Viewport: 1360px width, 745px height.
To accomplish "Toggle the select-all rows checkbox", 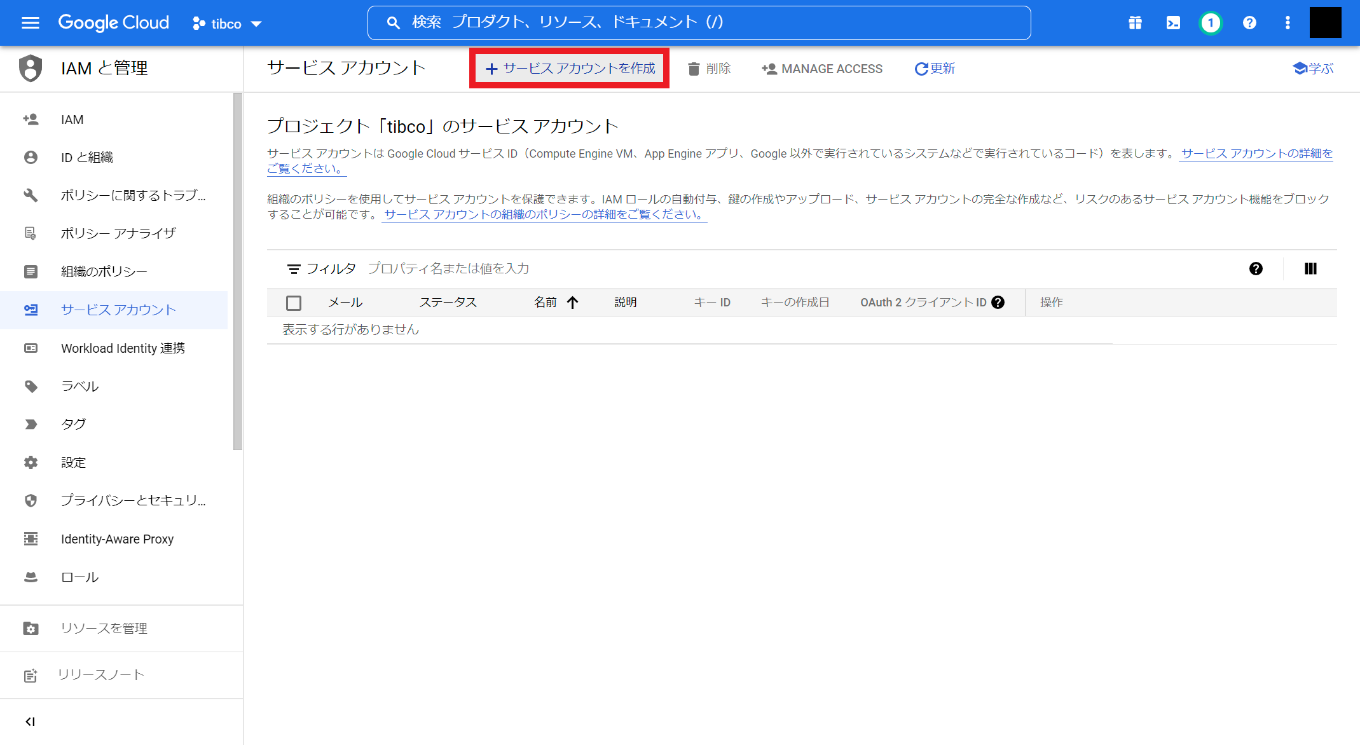I will (294, 303).
